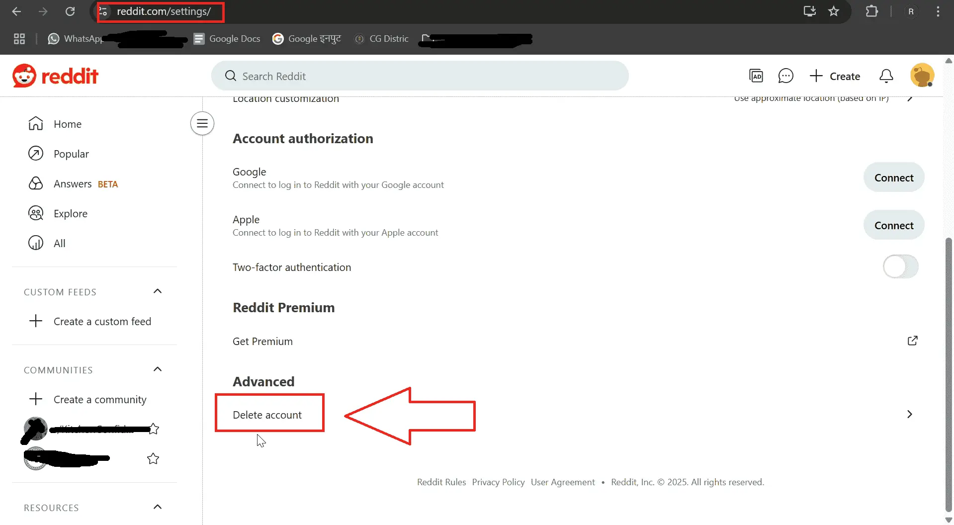The width and height of the screenshot is (954, 525).
Task: Click the scrollbar up arrow
Action: pyautogui.click(x=949, y=61)
